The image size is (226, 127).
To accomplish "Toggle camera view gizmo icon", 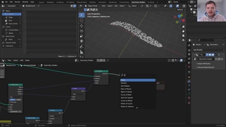I will (x=183, y=36).
